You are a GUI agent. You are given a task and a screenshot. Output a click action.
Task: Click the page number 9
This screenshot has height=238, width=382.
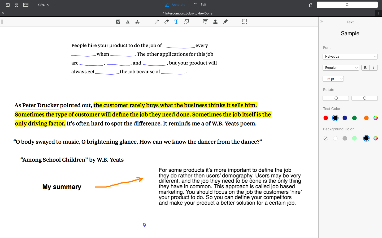coord(144,225)
